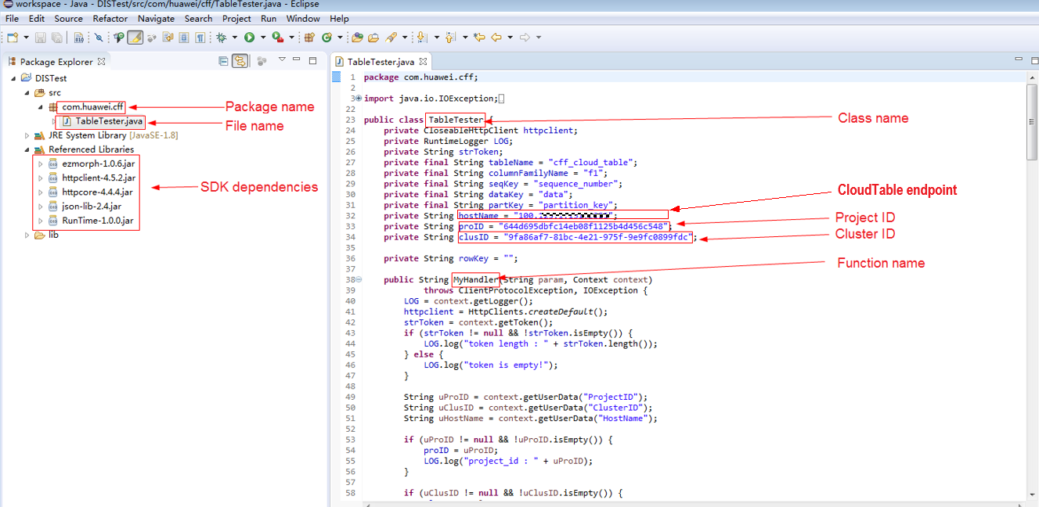The image size is (1039, 507).
Task: Open the Project menu
Action: click(x=236, y=18)
